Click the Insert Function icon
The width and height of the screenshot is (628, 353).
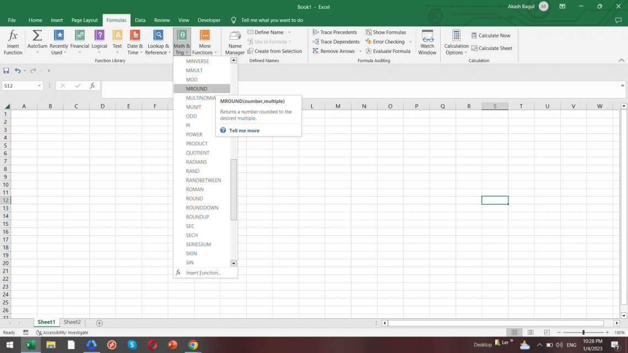point(13,42)
